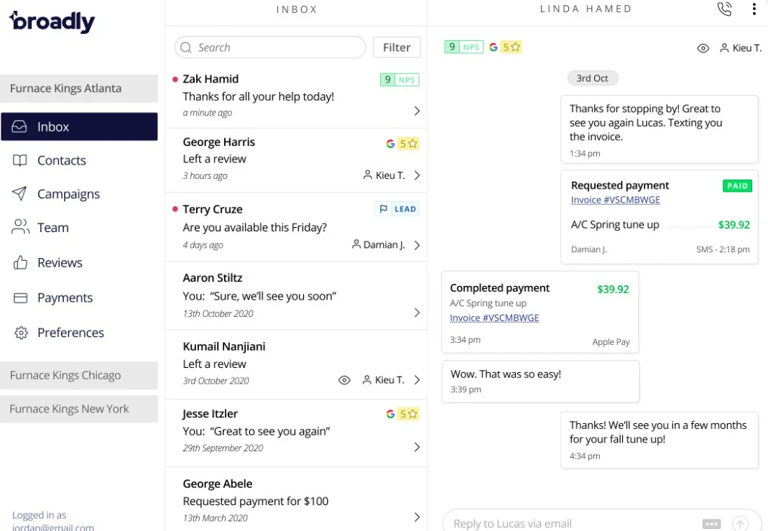Click unread dot beside Terry Cruze
This screenshot has height=531, width=768.
pos(175,209)
